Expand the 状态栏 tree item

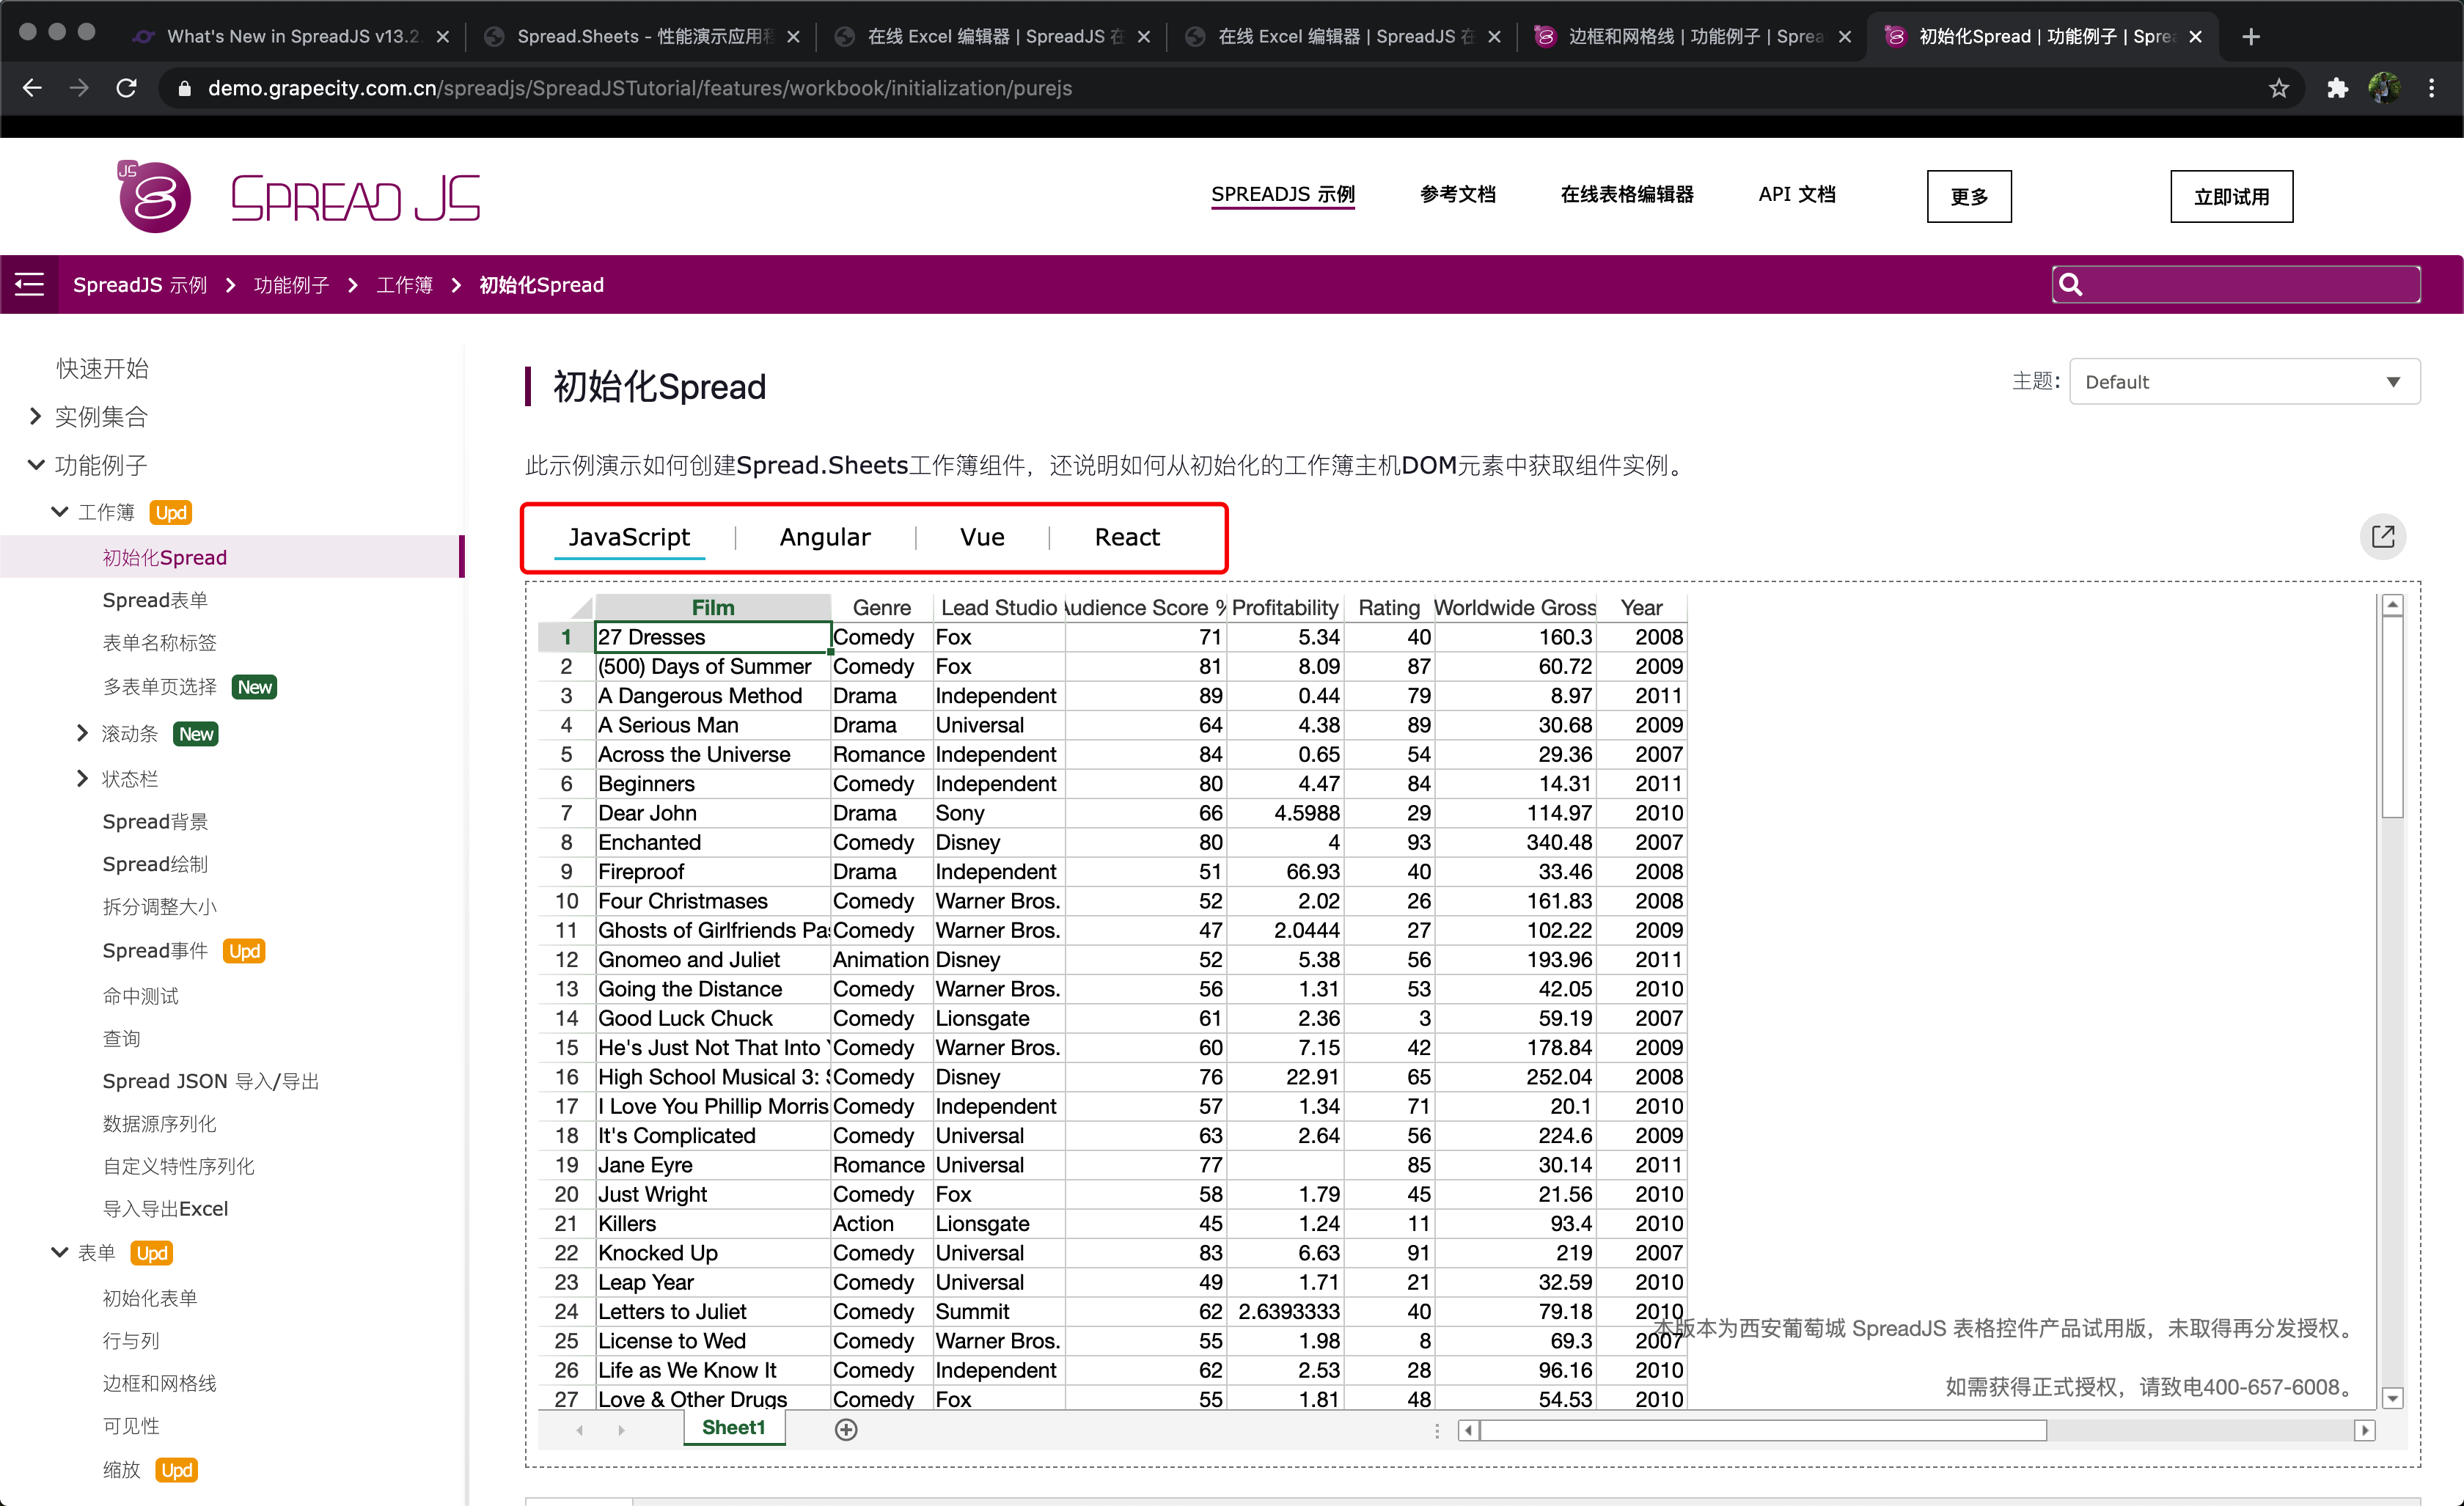83,778
